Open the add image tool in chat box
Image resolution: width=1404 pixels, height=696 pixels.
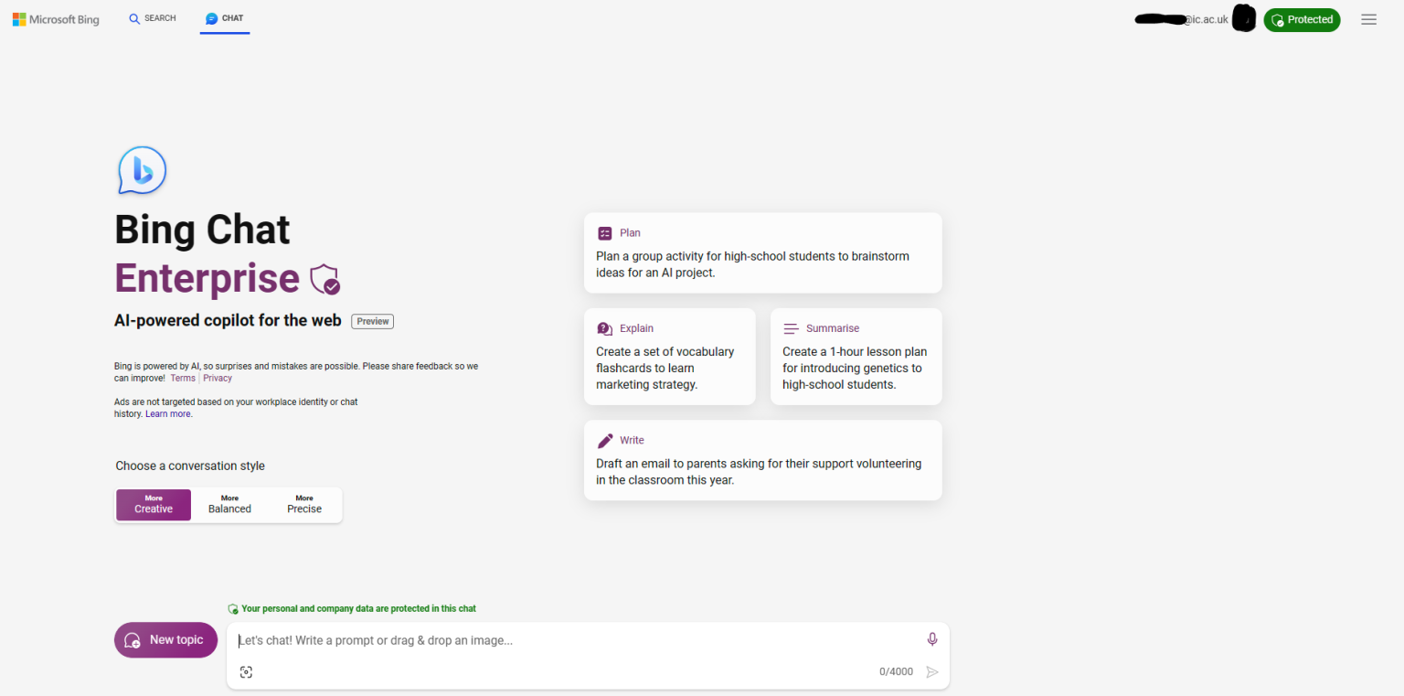coord(246,671)
